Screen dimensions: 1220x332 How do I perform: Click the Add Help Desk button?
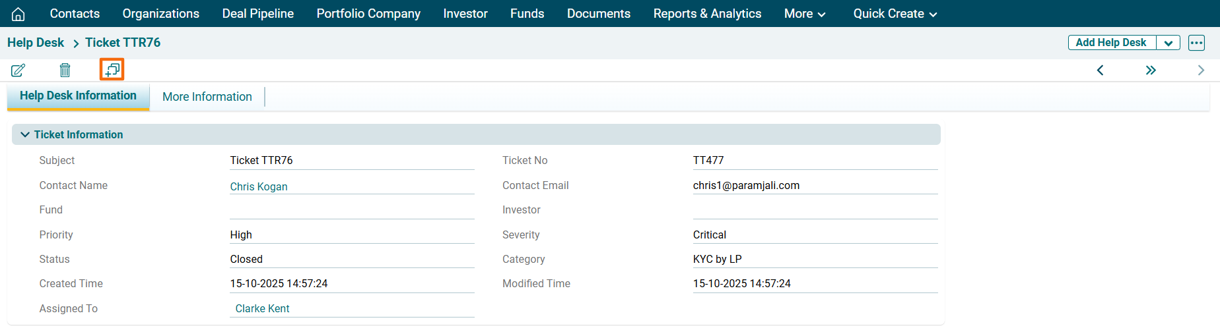tap(1111, 43)
